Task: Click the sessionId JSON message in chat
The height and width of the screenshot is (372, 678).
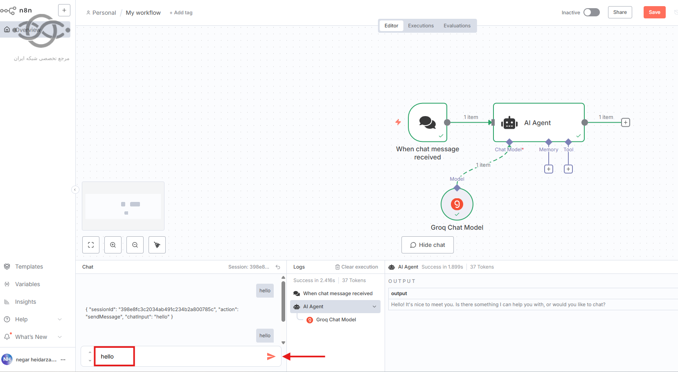Action: tap(162, 313)
